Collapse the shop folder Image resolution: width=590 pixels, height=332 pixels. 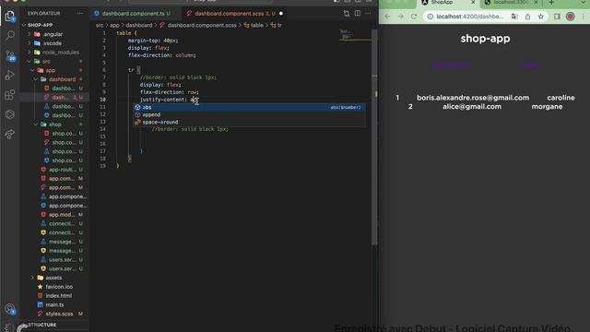36,125
